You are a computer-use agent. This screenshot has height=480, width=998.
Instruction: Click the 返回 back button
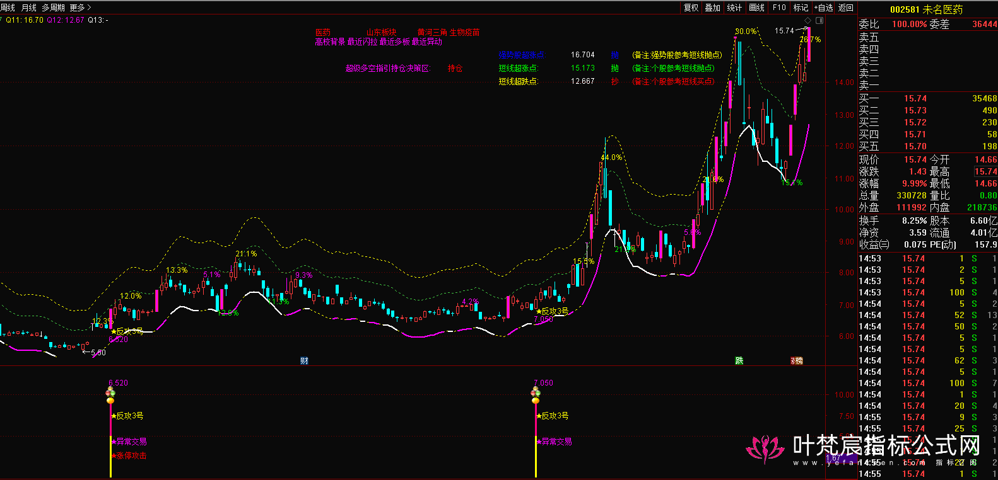(x=846, y=8)
